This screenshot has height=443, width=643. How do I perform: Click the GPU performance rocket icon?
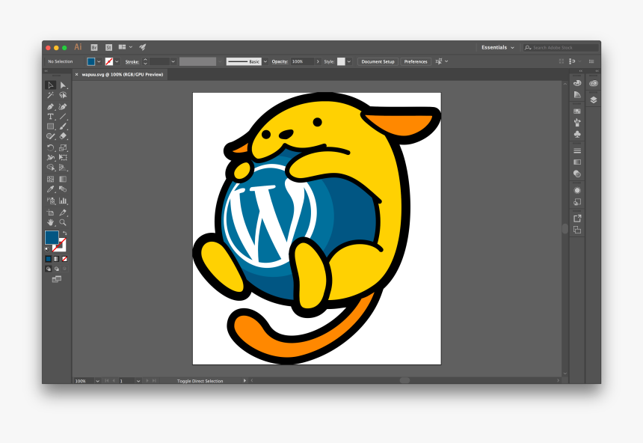click(143, 47)
